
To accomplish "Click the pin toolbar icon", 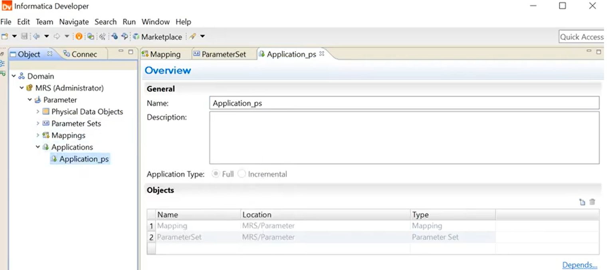I will click(192, 36).
